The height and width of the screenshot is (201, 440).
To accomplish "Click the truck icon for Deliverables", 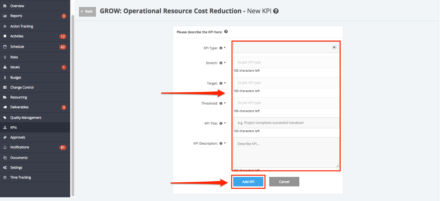I will coord(5,107).
